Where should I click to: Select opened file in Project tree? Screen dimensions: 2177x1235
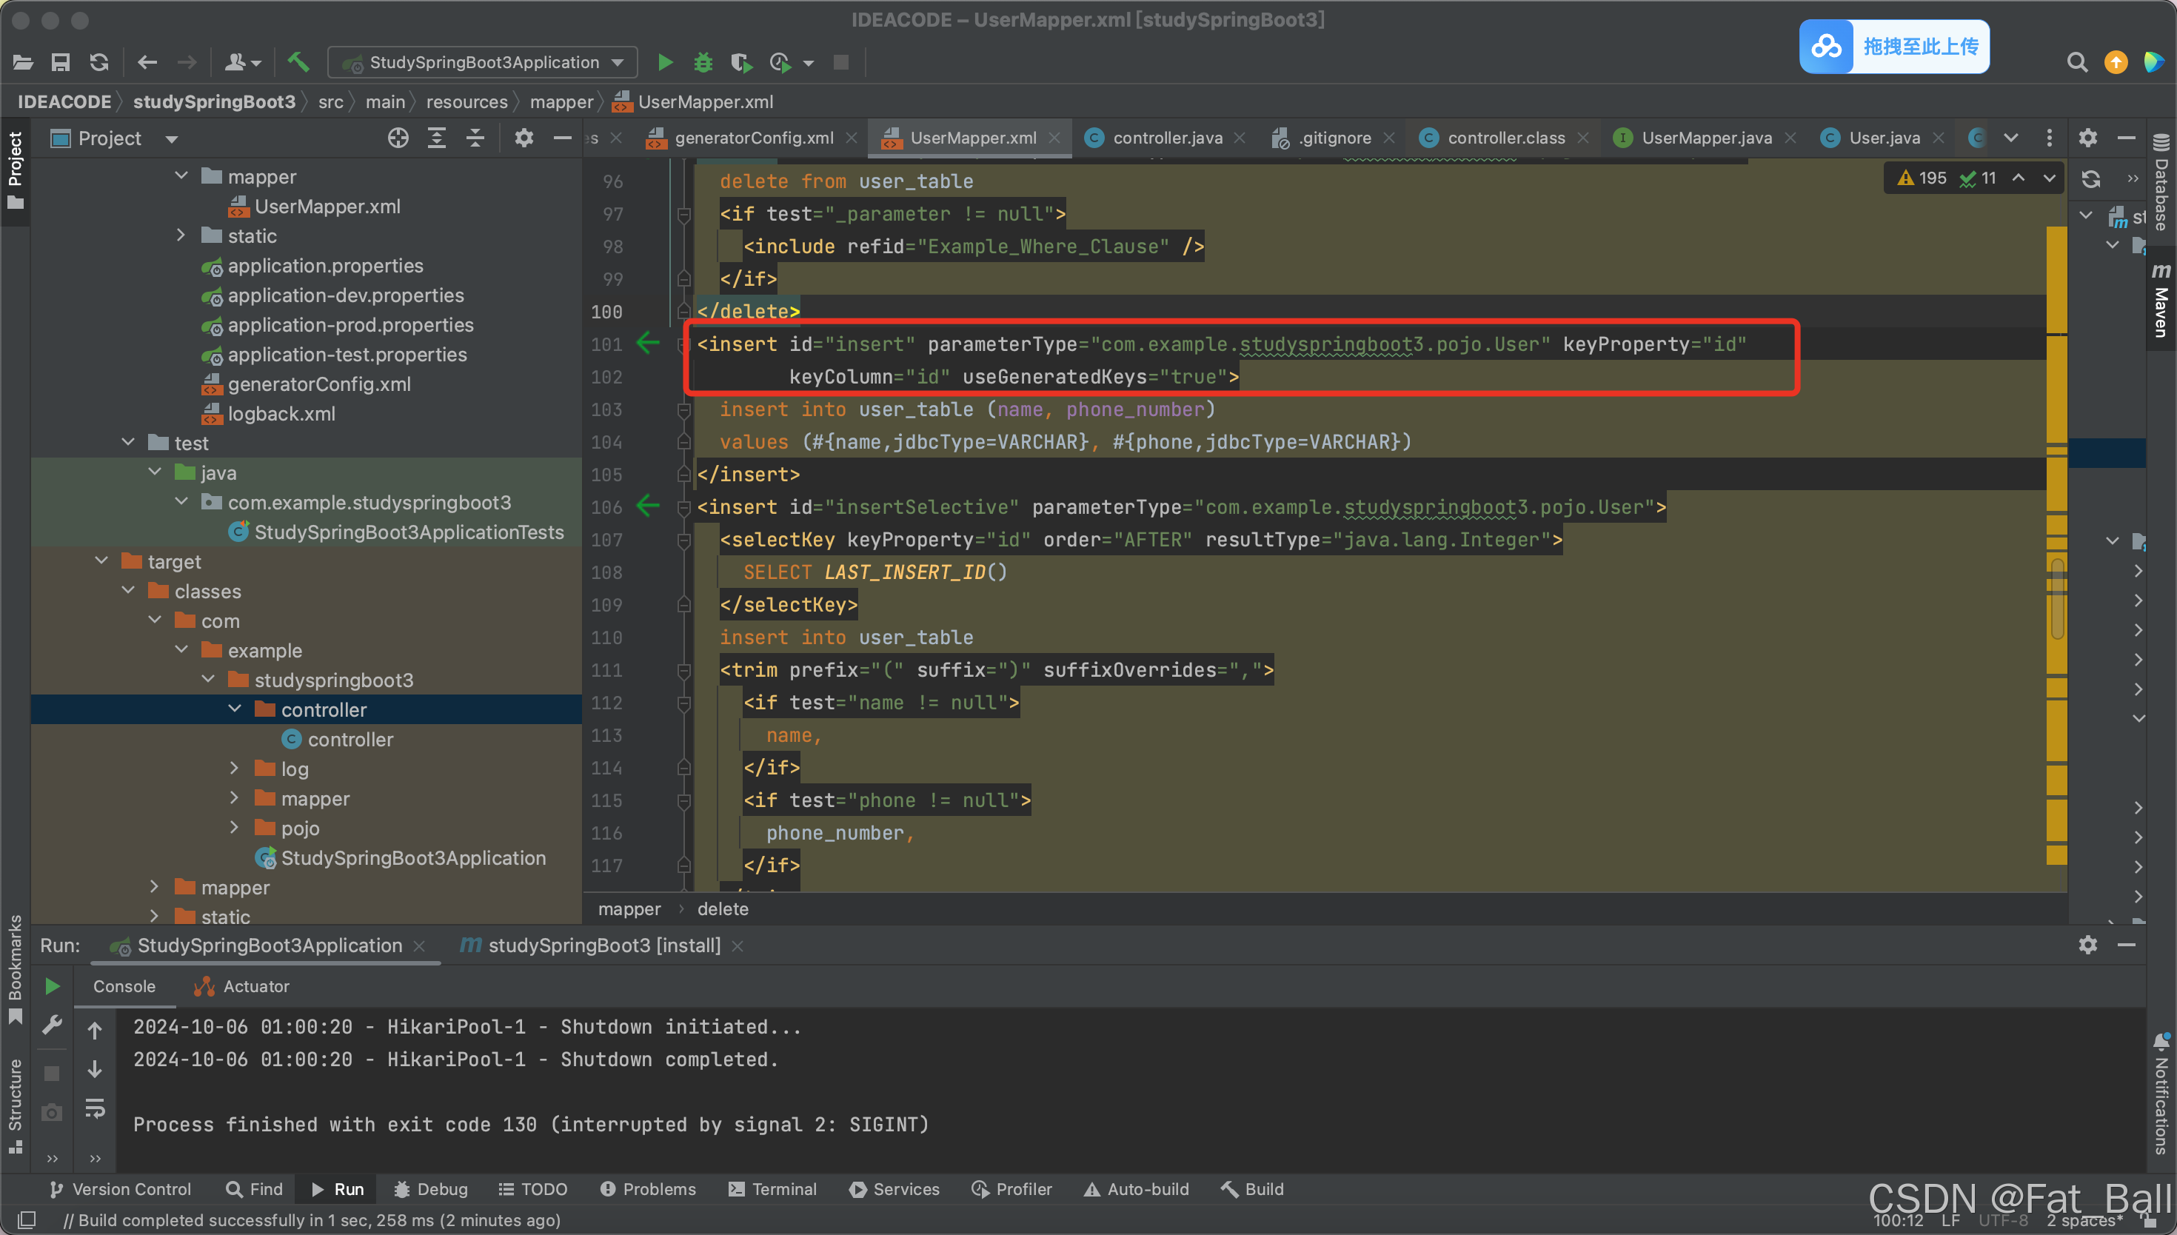pos(397,138)
